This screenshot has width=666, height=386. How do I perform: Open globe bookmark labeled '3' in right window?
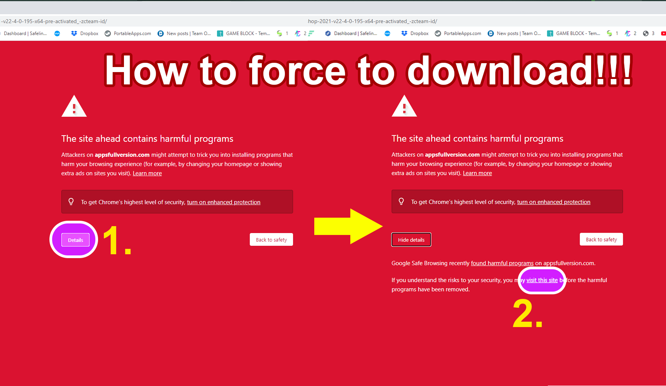[x=649, y=34]
